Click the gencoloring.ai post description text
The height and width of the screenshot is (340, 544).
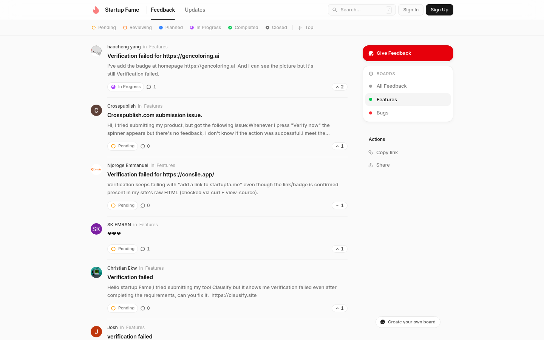pos(210,70)
